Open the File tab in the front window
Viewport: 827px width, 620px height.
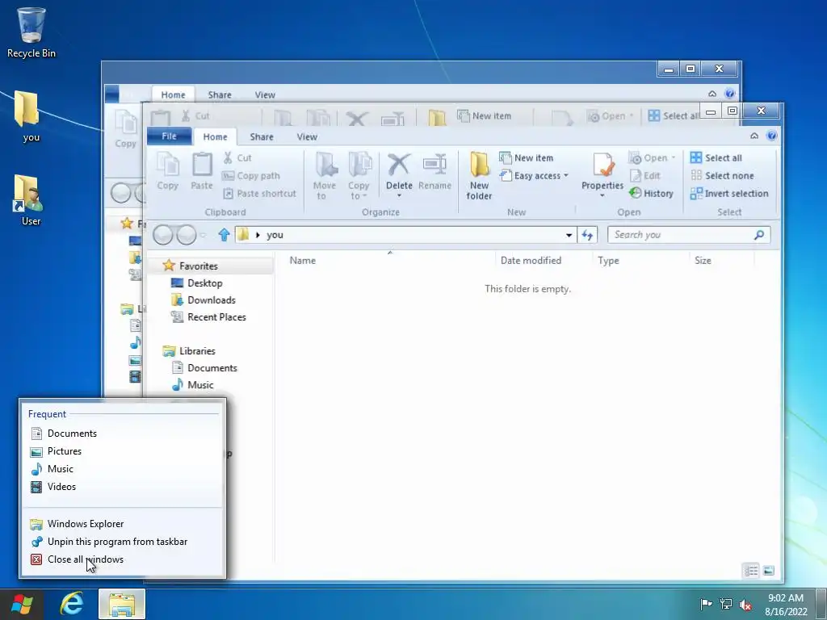[x=169, y=136]
